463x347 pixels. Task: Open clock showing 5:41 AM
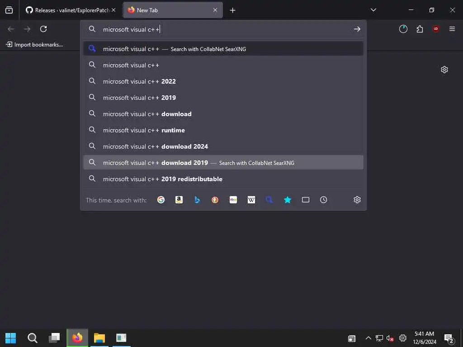pyautogui.click(x=424, y=338)
